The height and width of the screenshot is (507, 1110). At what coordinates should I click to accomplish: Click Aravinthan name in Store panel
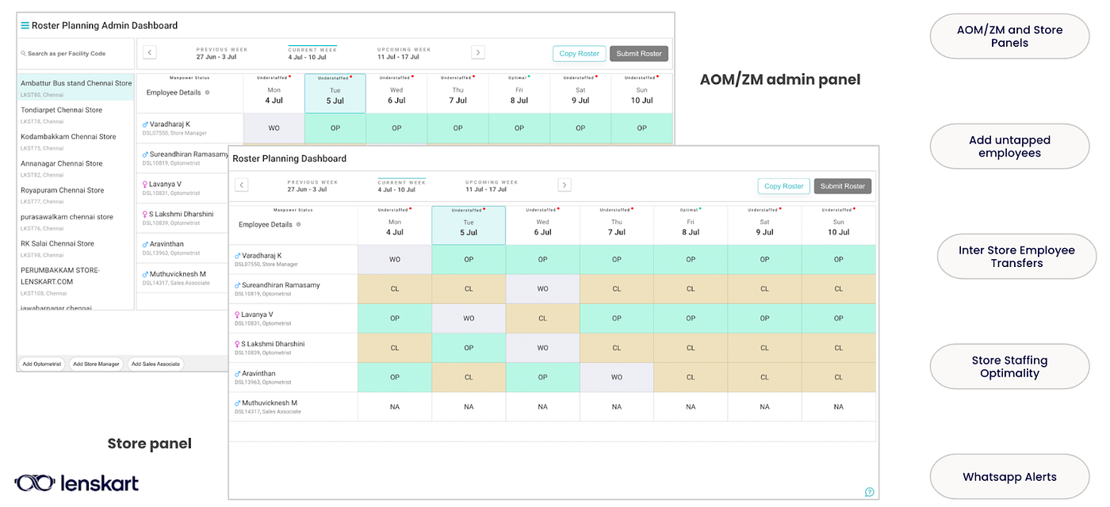[x=258, y=373]
